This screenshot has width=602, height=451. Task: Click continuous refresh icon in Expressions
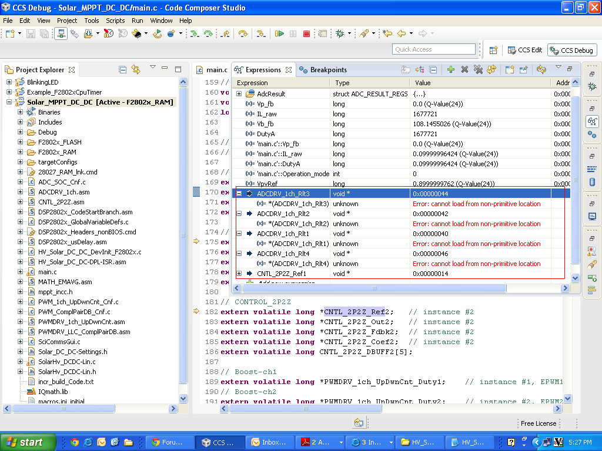click(x=541, y=69)
